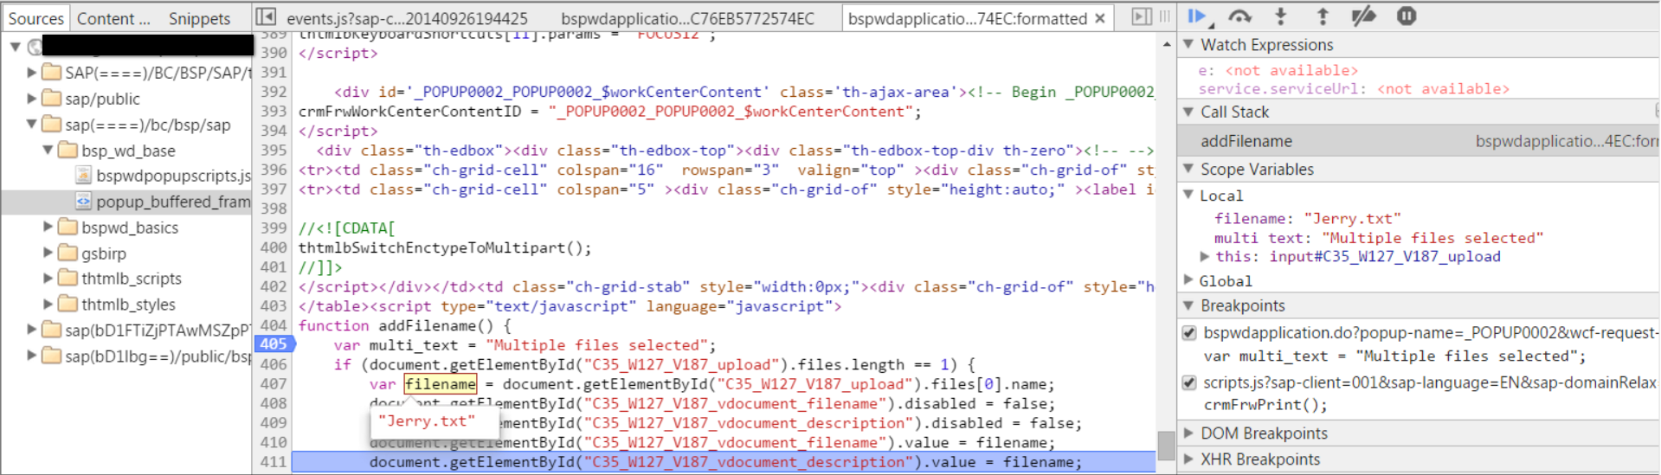Hide the debugger pane icon
Image resolution: width=1661 pixels, height=475 pixels.
[x=1142, y=16]
